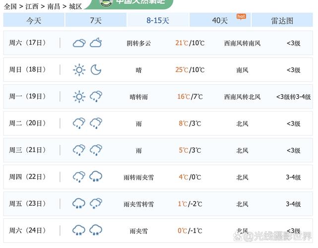Click the 周五（23日） date label
The image size is (318, 248).
pyautogui.click(x=27, y=203)
